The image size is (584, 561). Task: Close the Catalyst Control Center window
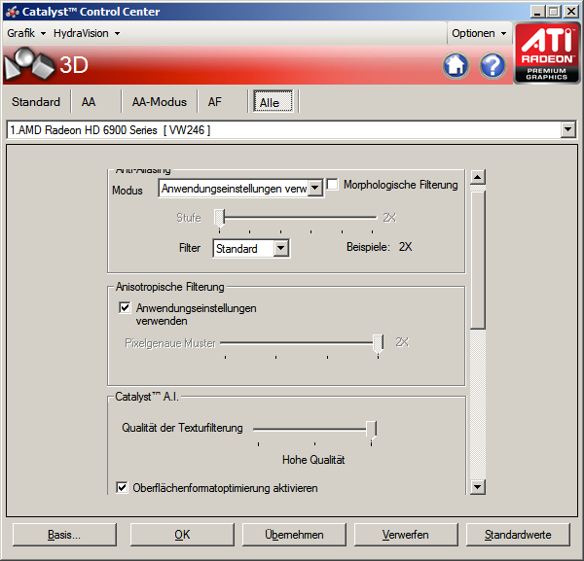coord(571,12)
